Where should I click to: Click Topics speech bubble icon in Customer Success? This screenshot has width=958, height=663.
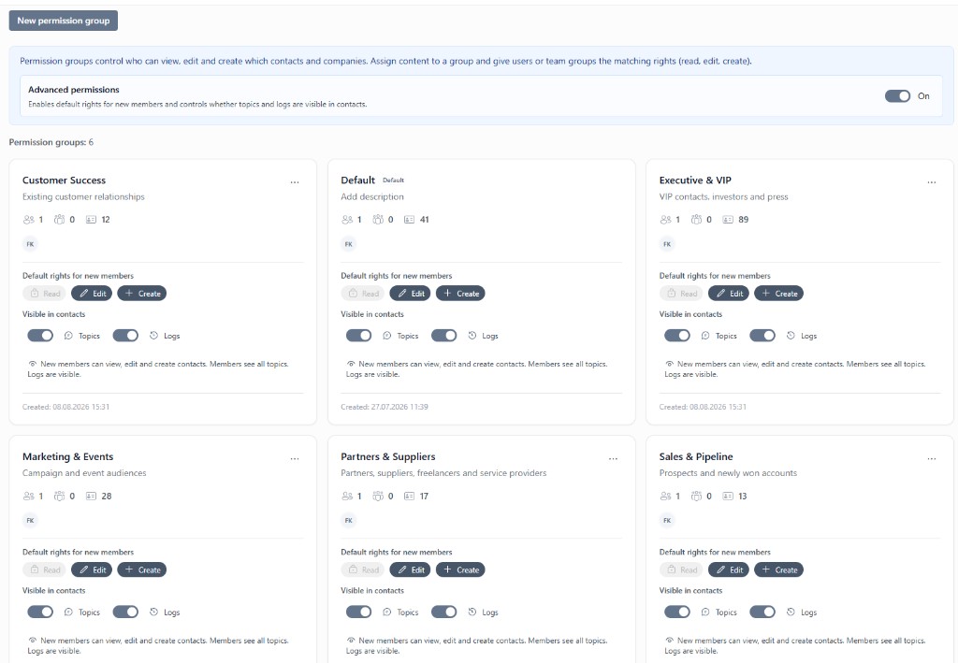[x=68, y=335]
